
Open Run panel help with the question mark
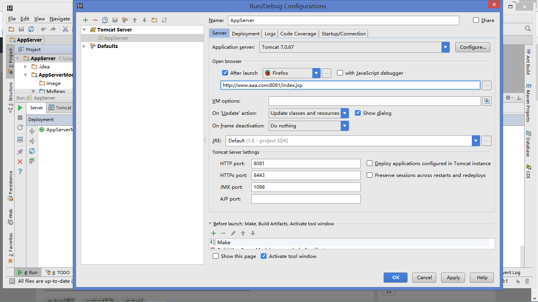pyautogui.click(x=20, y=171)
